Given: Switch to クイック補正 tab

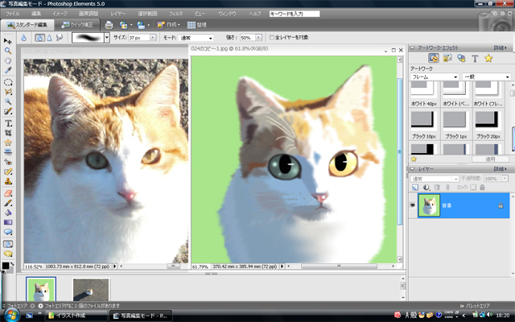Looking at the screenshot, I should [77, 25].
